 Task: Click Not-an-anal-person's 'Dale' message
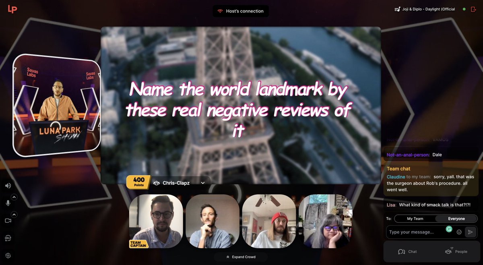click(x=431, y=155)
